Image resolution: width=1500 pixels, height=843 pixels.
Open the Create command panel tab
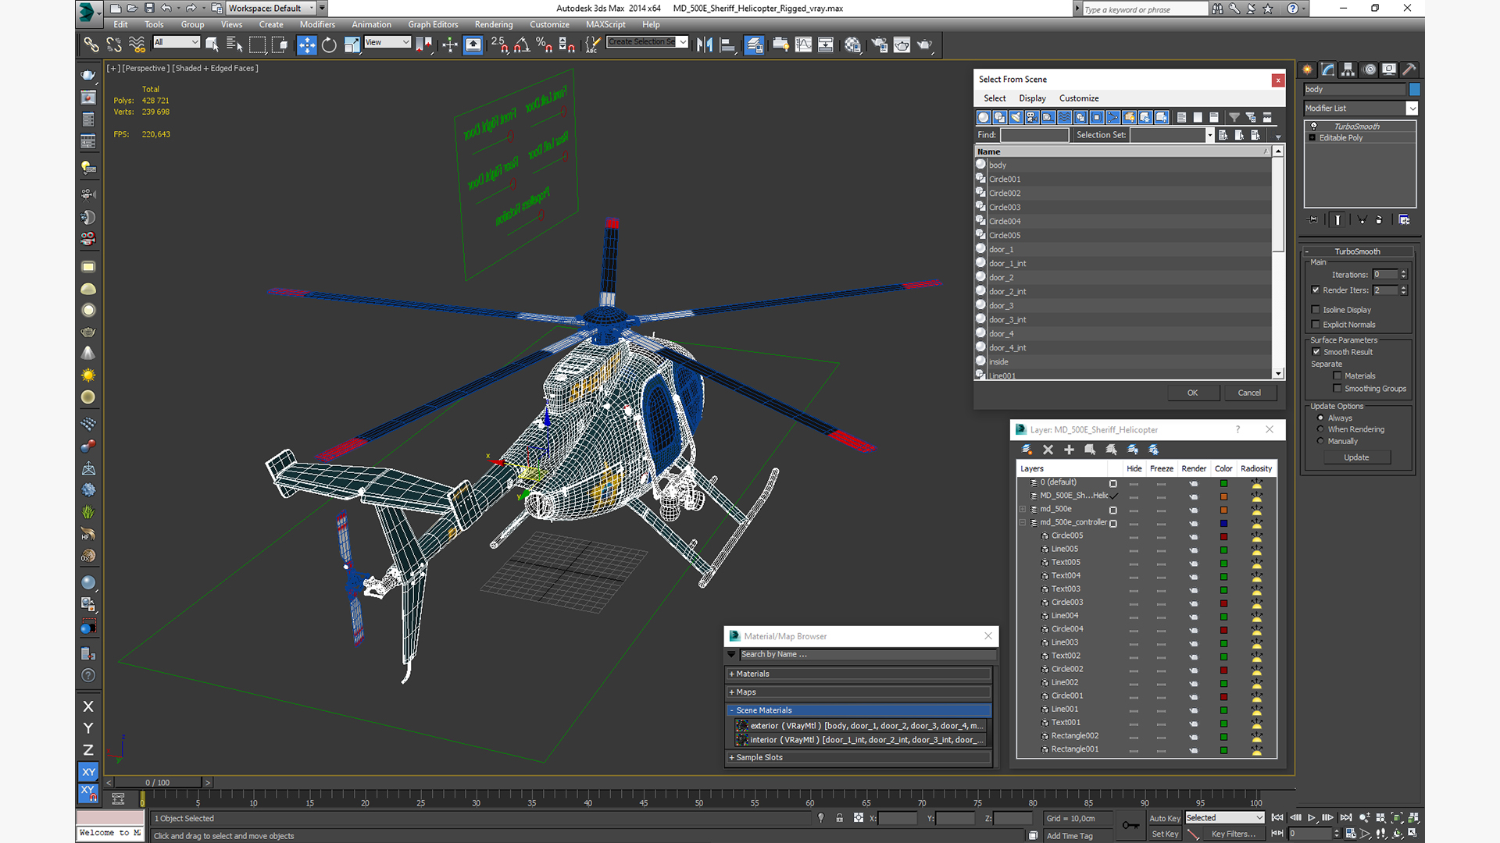tap(1307, 69)
